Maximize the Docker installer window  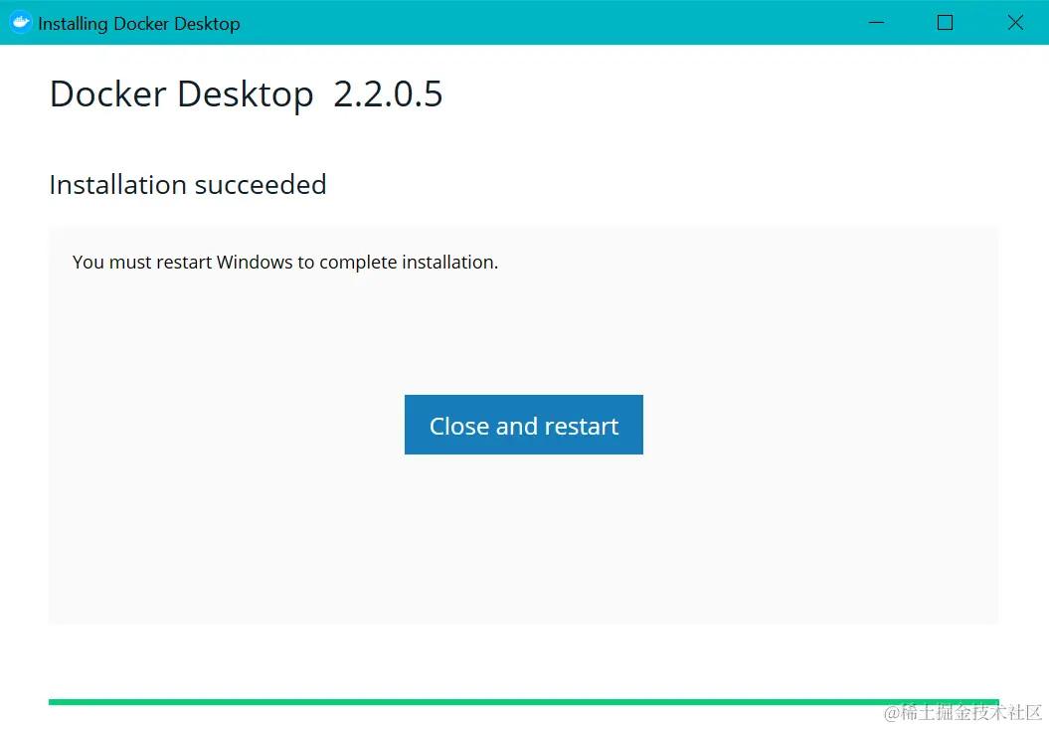tap(945, 23)
